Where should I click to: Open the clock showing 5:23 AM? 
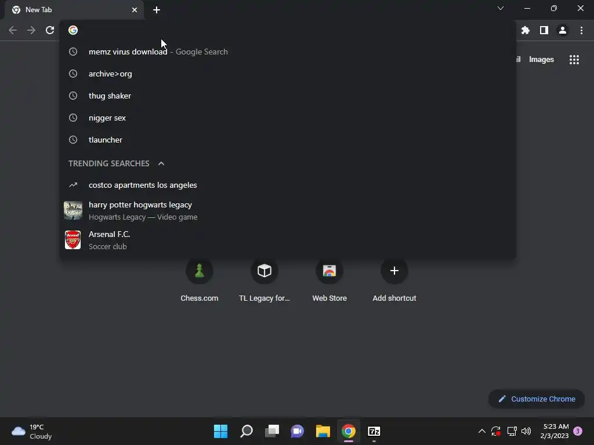click(555, 431)
